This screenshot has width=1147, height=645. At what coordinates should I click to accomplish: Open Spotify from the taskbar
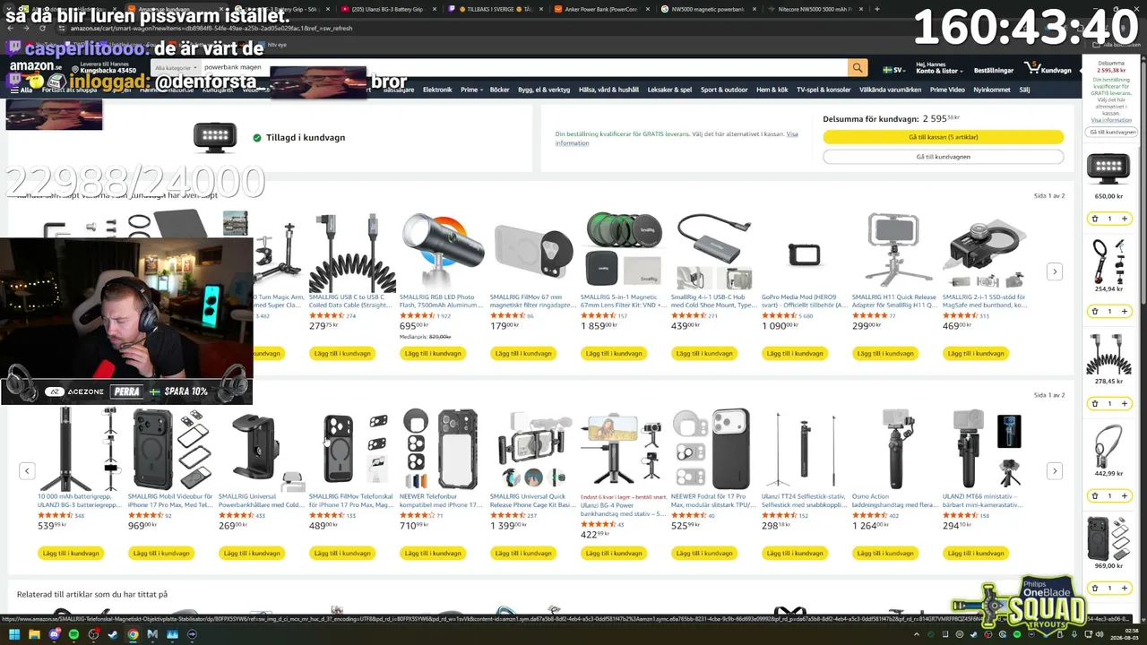pos(73,634)
